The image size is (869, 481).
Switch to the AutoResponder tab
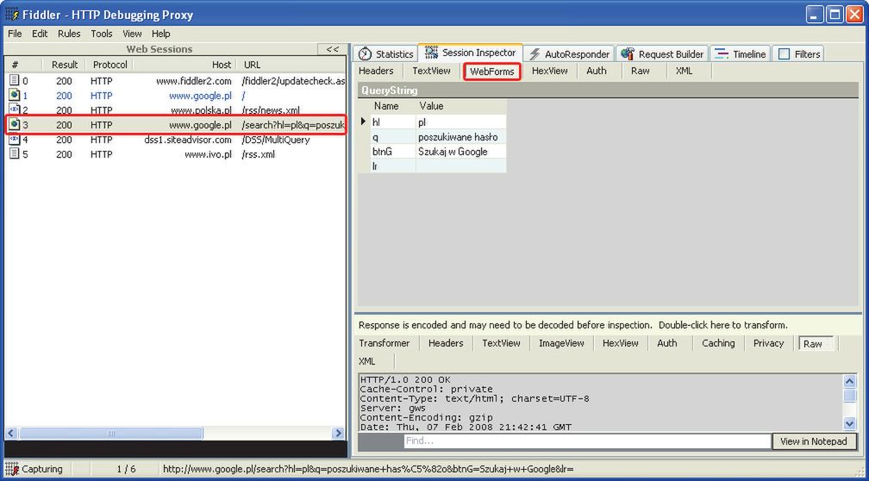[569, 53]
